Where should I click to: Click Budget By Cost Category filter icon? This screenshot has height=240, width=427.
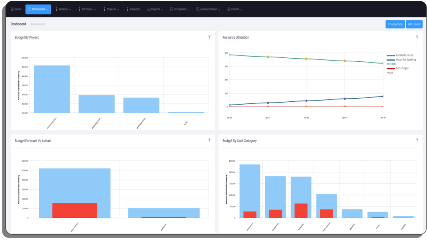[417, 141]
